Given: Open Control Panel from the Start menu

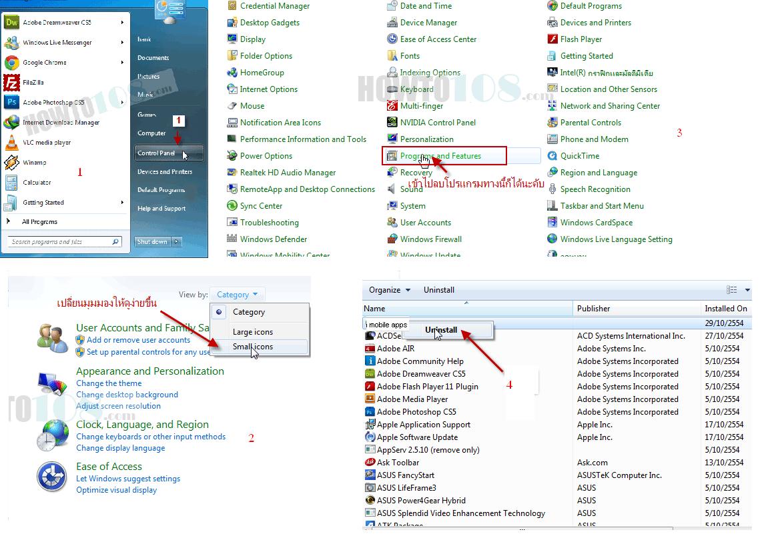Looking at the screenshot, I should 168,153.
